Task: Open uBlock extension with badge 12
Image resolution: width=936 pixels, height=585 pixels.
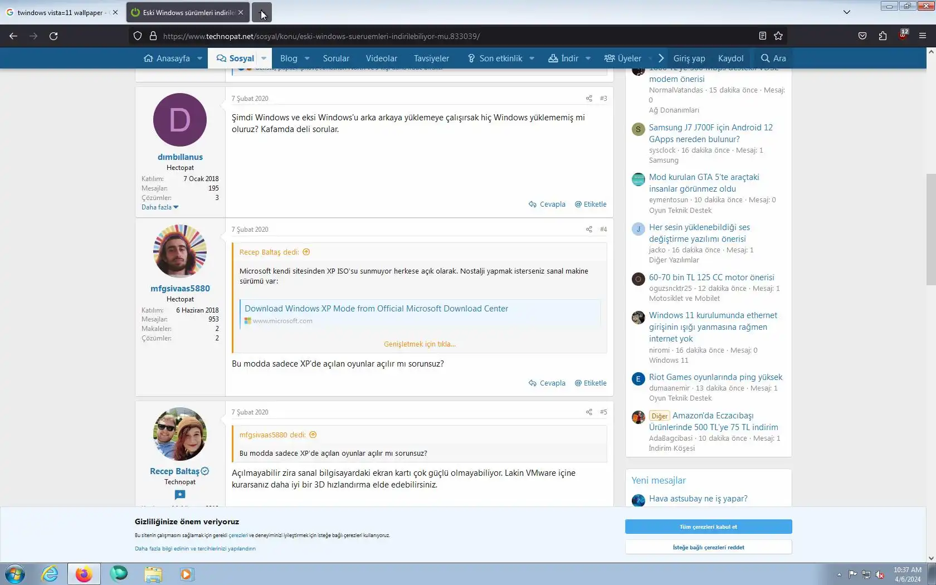Action: tap(903, 36)
